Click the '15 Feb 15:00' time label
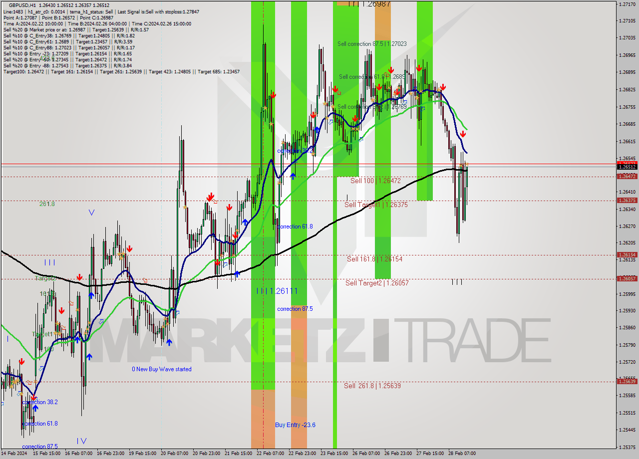 coord(46,454)
